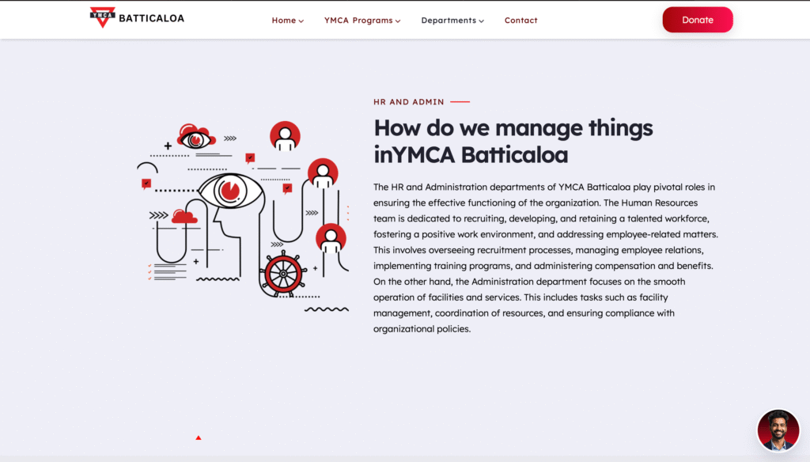Click the small eye on the red cloud
The image size is (810, 462).
tap(194, 140)
